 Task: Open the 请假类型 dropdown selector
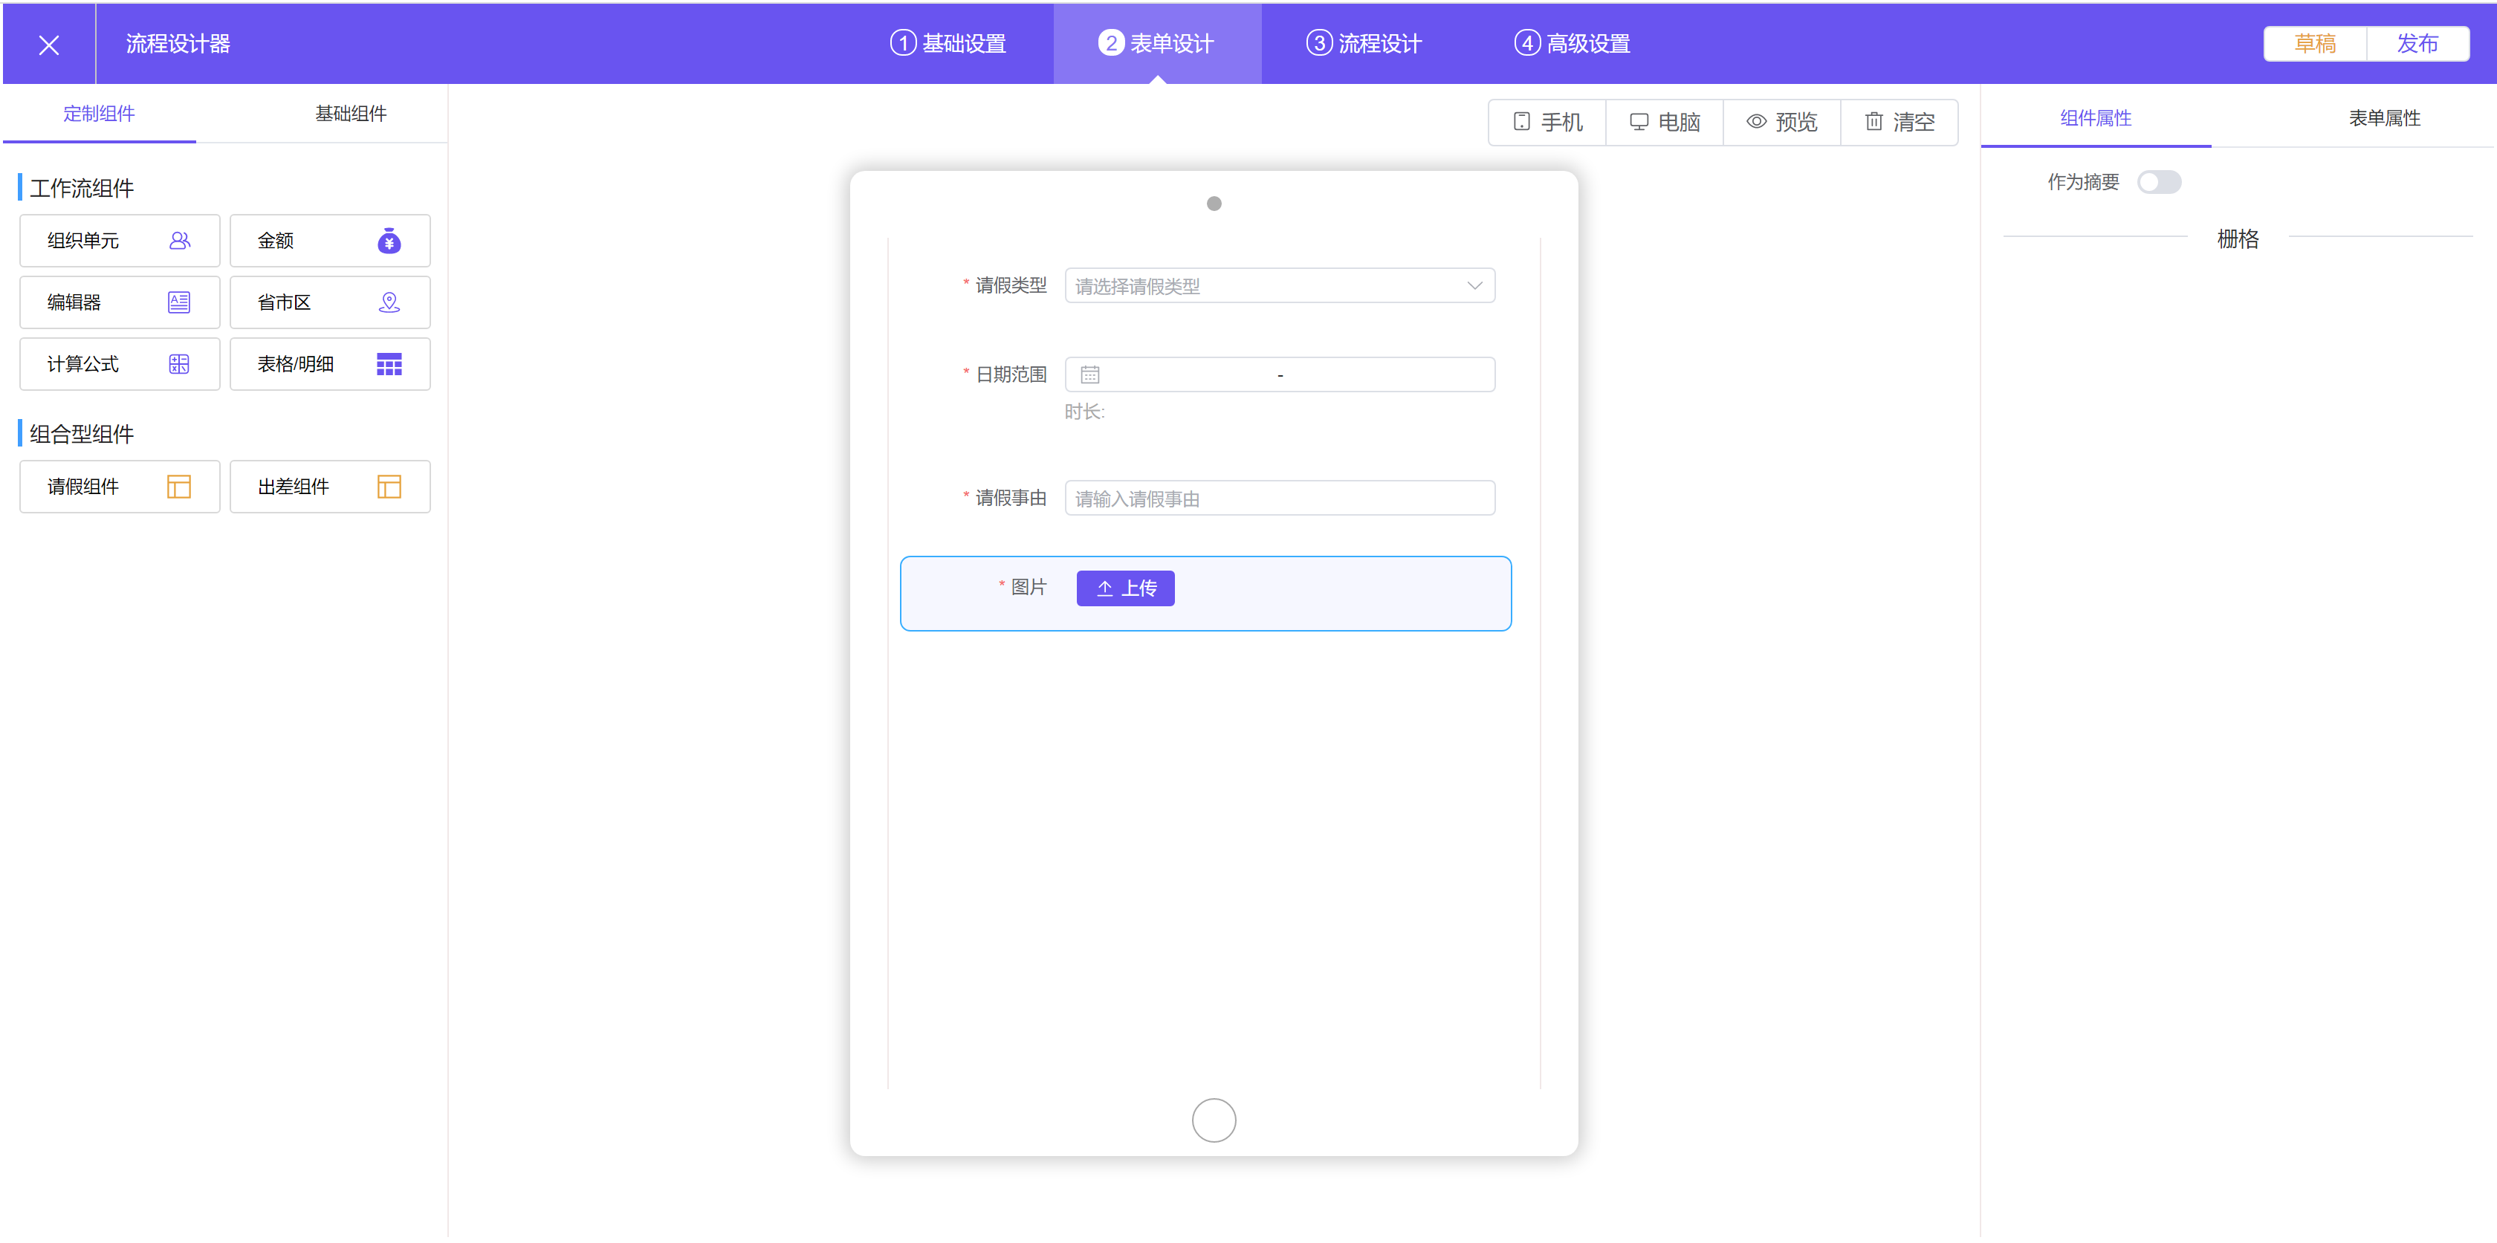1260,286
